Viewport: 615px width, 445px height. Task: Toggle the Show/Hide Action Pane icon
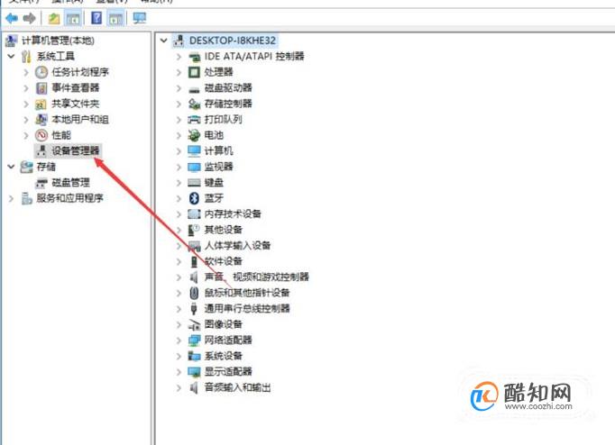115,18
